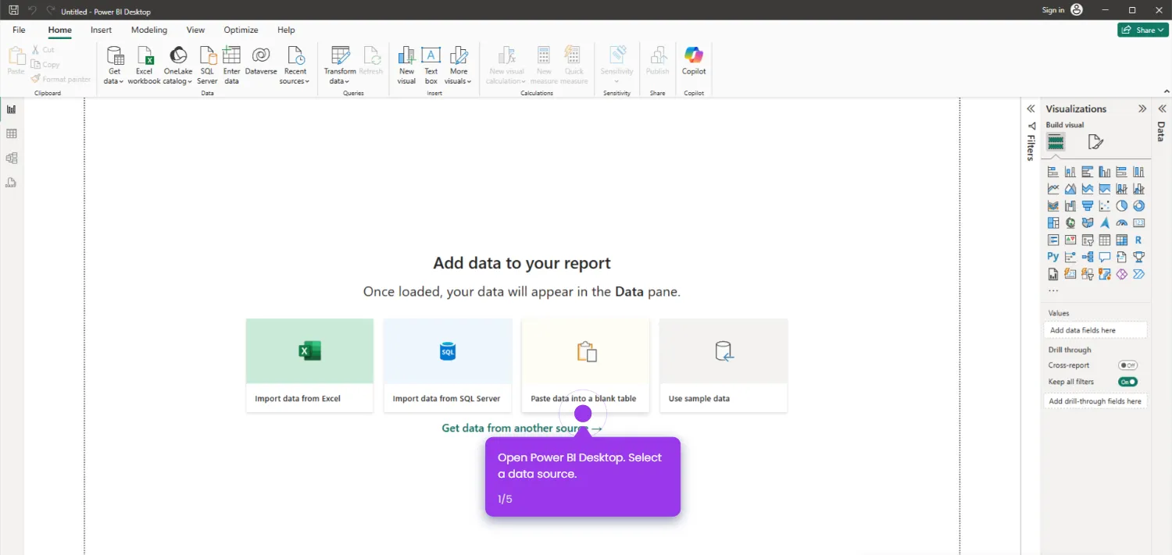Open Report view in left sidebar

[12, 109]
